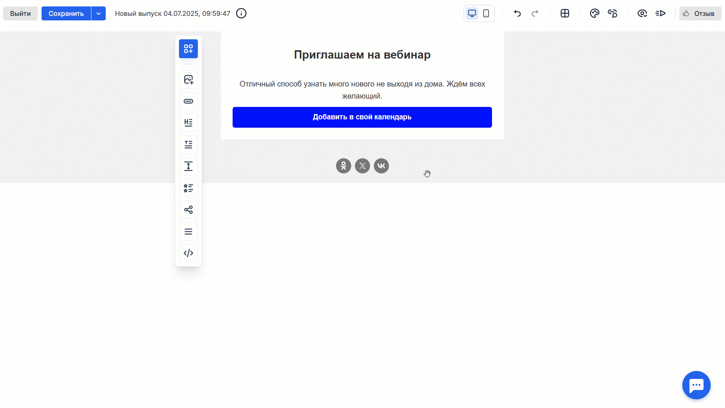Redo the last undone action

535,13
